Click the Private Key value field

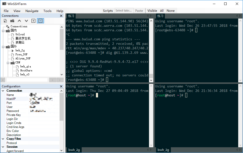point(44,115)
